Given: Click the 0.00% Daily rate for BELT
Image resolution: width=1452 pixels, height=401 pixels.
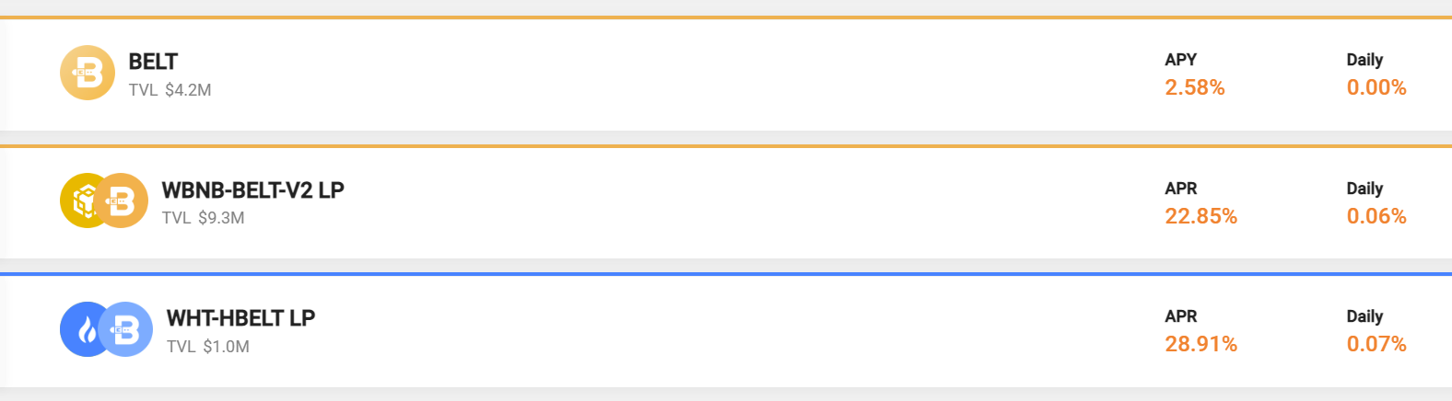Looking at the screenshot, I should pyautogui.click(x=1376, y=87).
